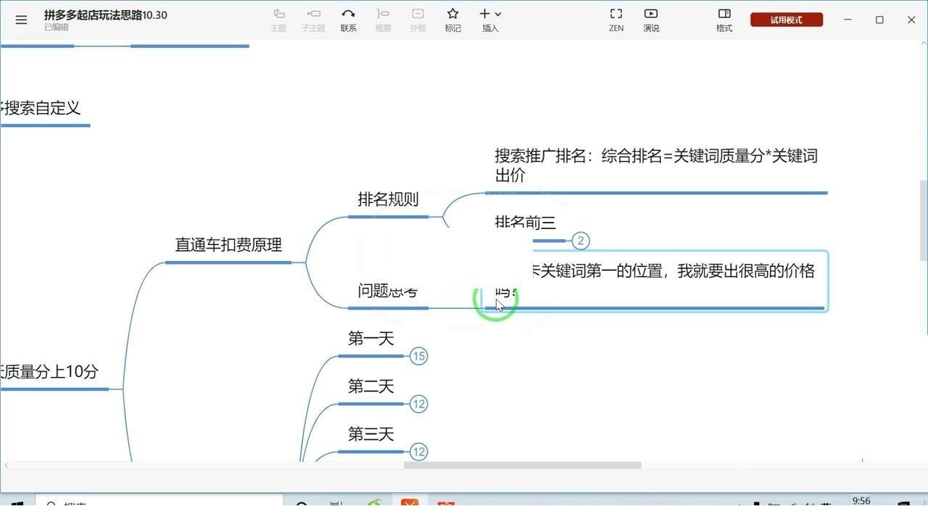The height and width of the screenshot is (522, 928).
Task: Select the 排名规则 topic
Action: (388, 199)
